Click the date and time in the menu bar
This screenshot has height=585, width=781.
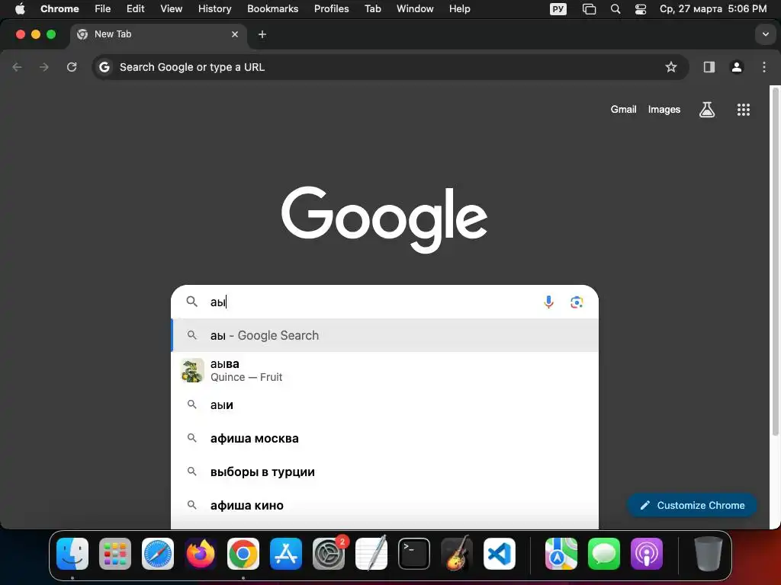(x=713, y=9)
